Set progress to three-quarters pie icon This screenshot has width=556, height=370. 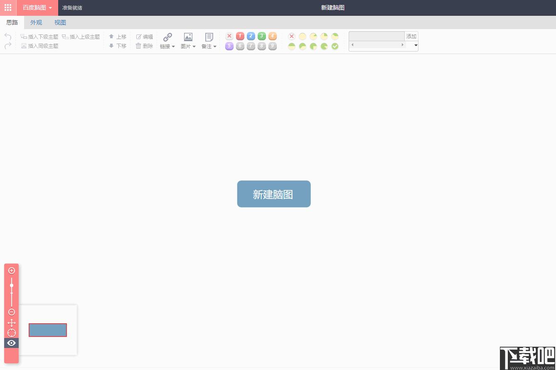pos(313,47)
